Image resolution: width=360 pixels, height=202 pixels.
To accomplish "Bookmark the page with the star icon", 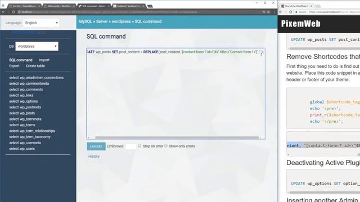I will click(x=268, y=12).
